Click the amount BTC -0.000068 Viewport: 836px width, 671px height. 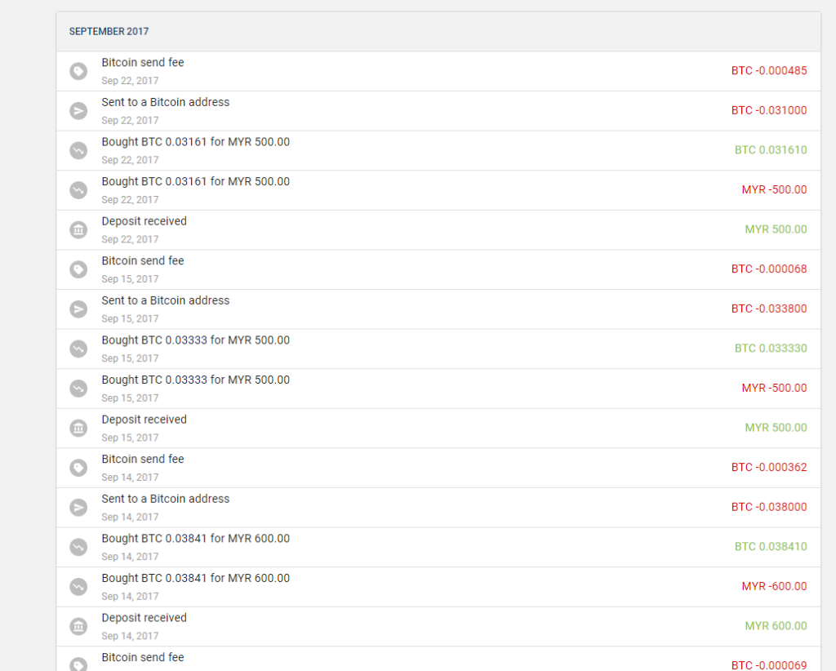pyautogui.click(x=769, y=269)
